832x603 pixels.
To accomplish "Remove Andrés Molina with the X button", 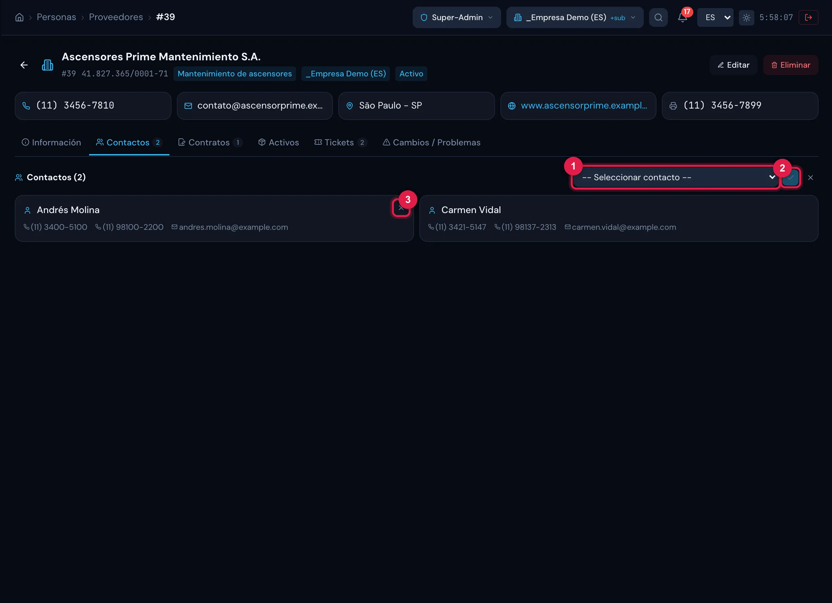I will (x=401, y=208).
